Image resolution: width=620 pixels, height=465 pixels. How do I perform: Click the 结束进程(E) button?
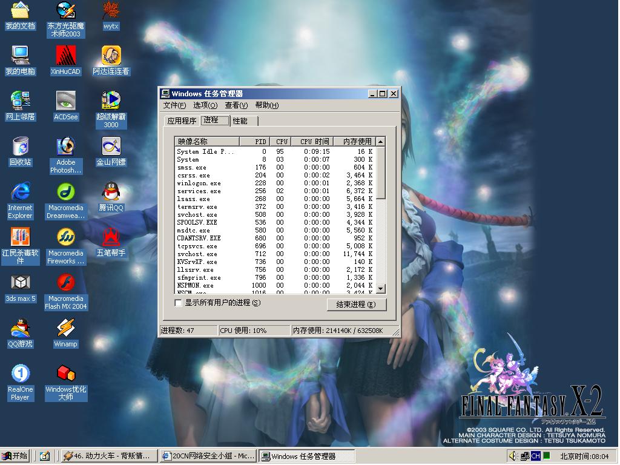(356, 305)
